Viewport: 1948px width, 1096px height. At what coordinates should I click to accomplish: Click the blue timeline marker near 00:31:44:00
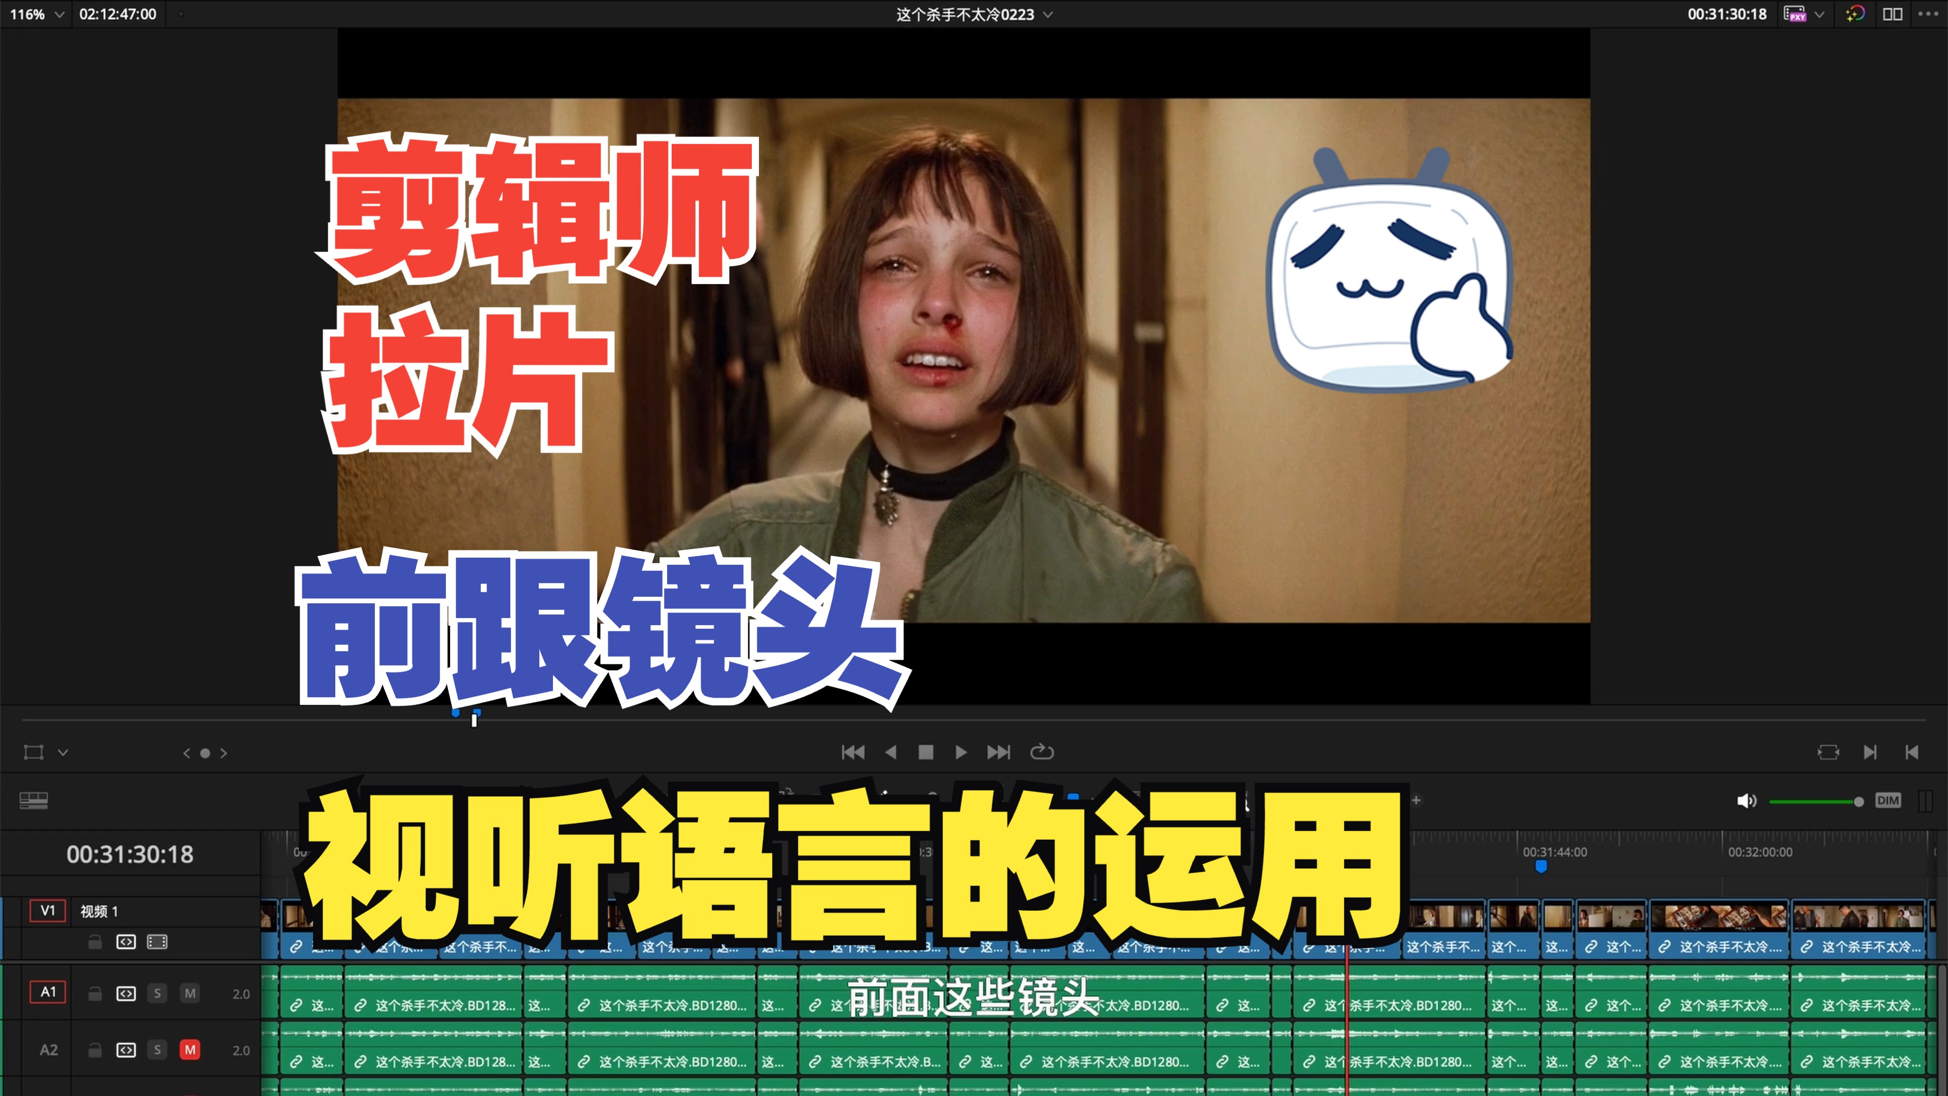[x=1541, y=867]
